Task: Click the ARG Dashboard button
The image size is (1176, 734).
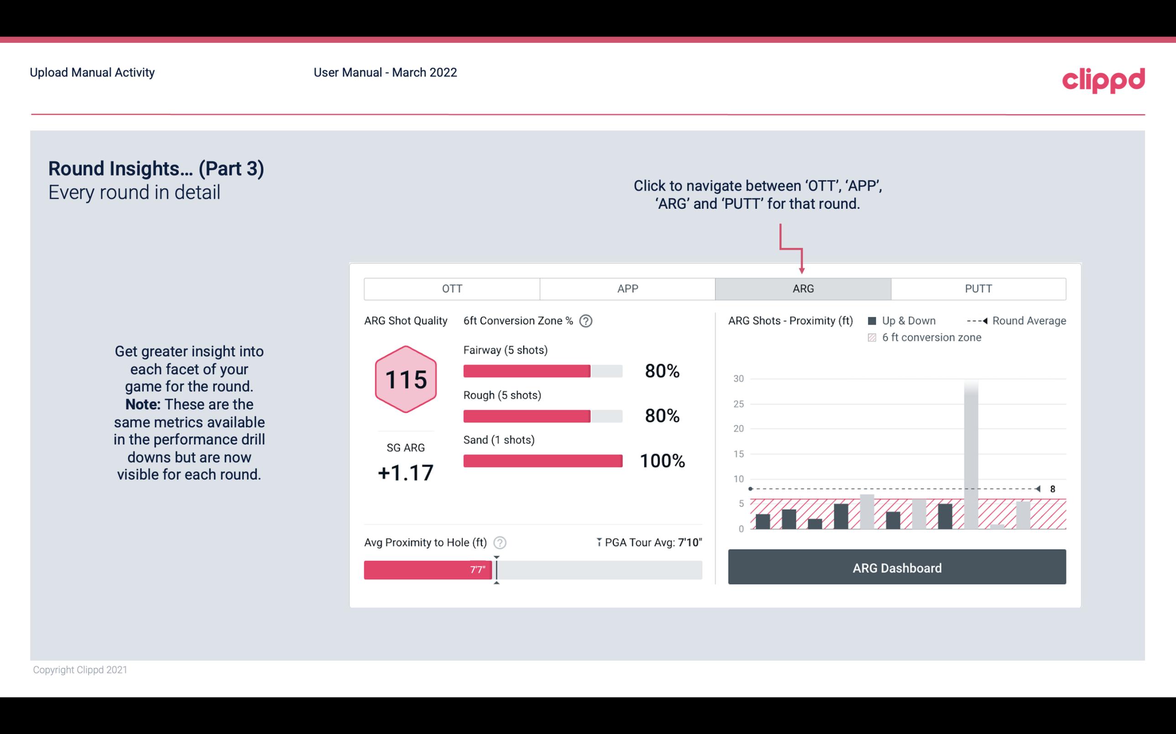Action: [897, 568]
